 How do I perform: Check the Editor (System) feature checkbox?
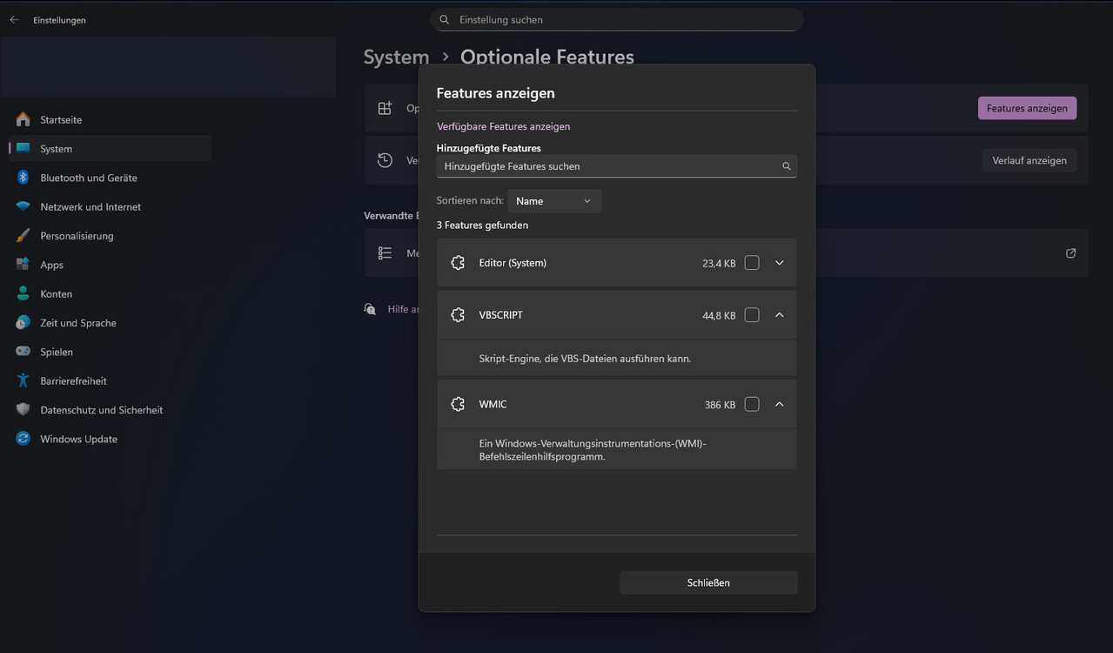tap(752, 263)
